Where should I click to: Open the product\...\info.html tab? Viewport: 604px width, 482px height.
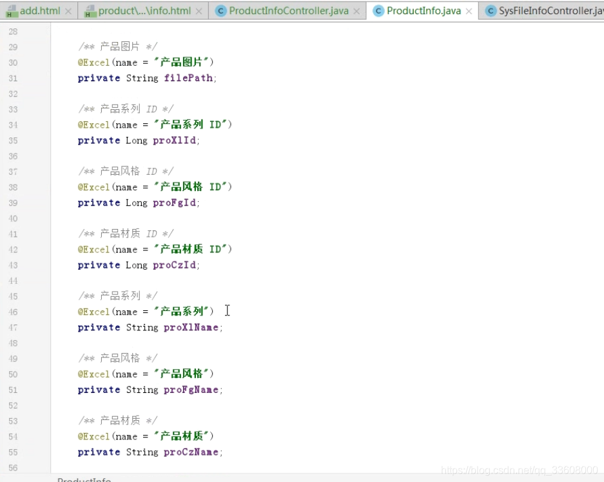pyautogui.click(x=144, y=11)
